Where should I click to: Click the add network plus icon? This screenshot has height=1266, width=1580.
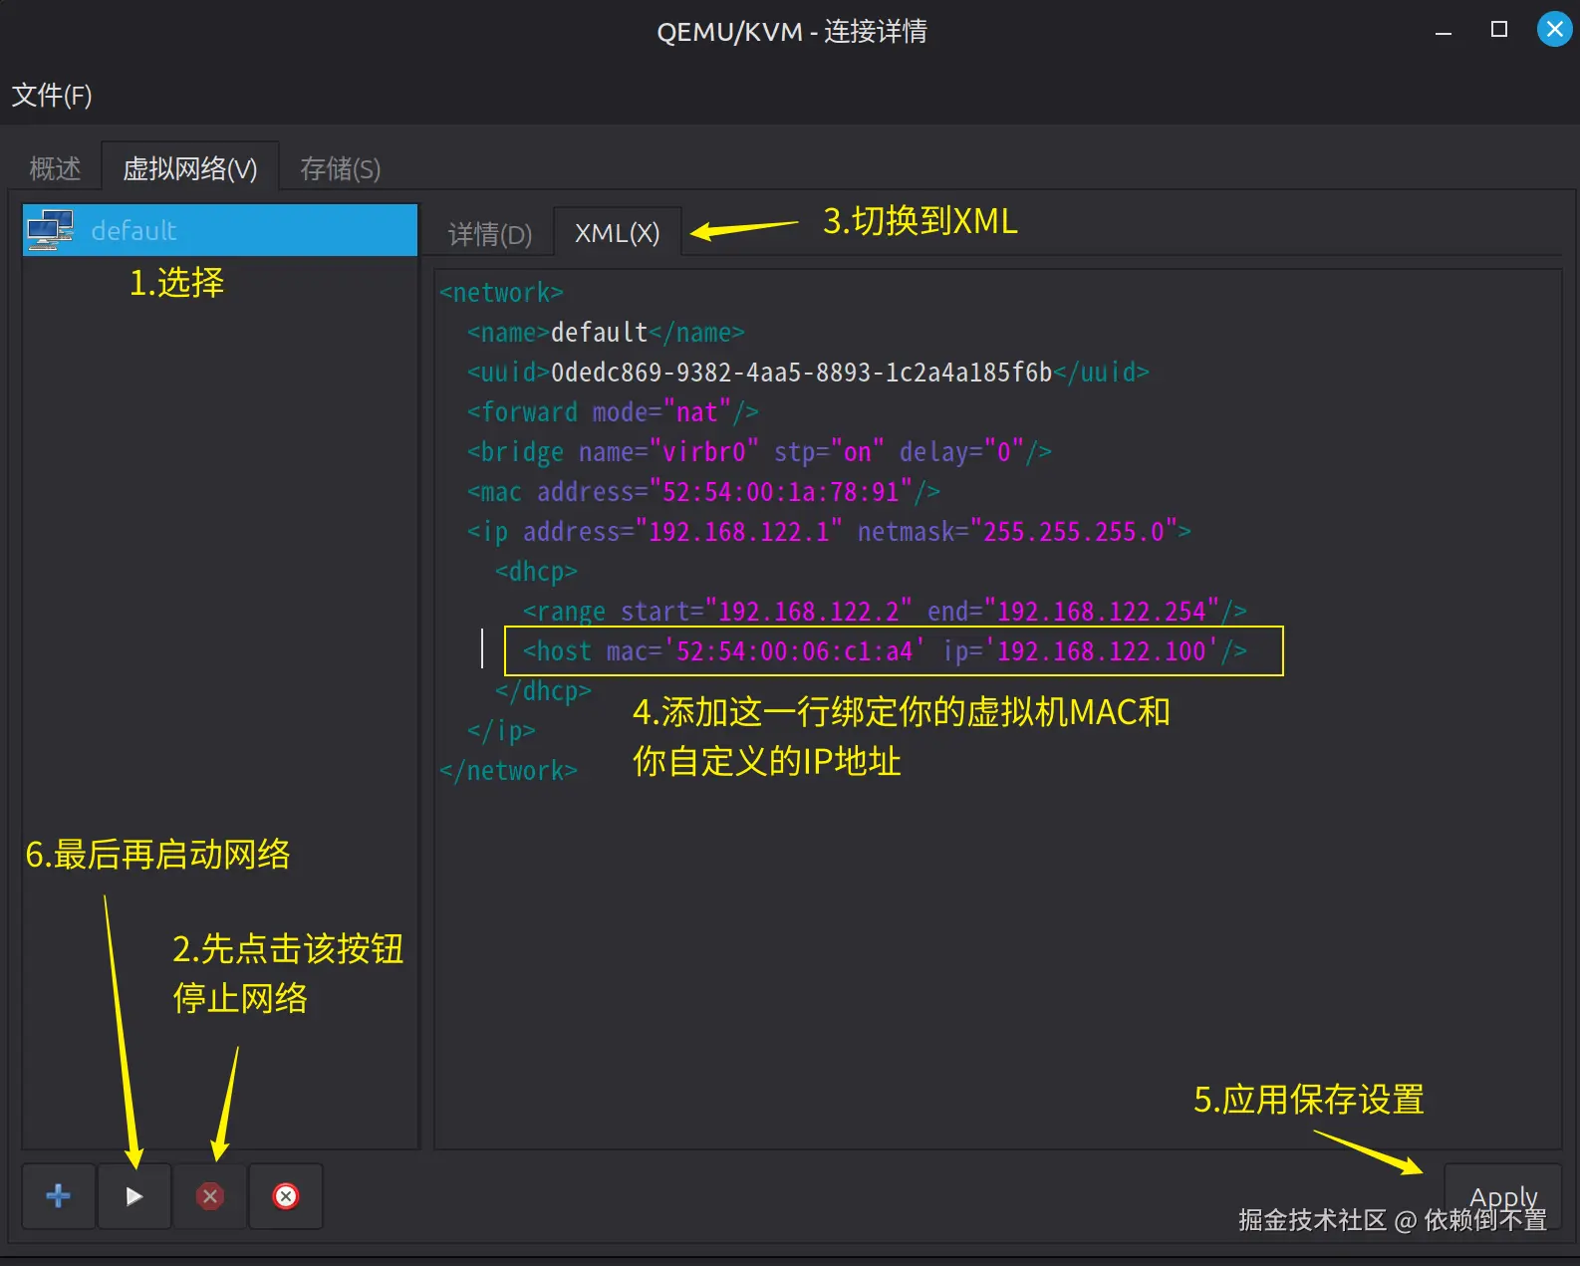pos(59,1195)
